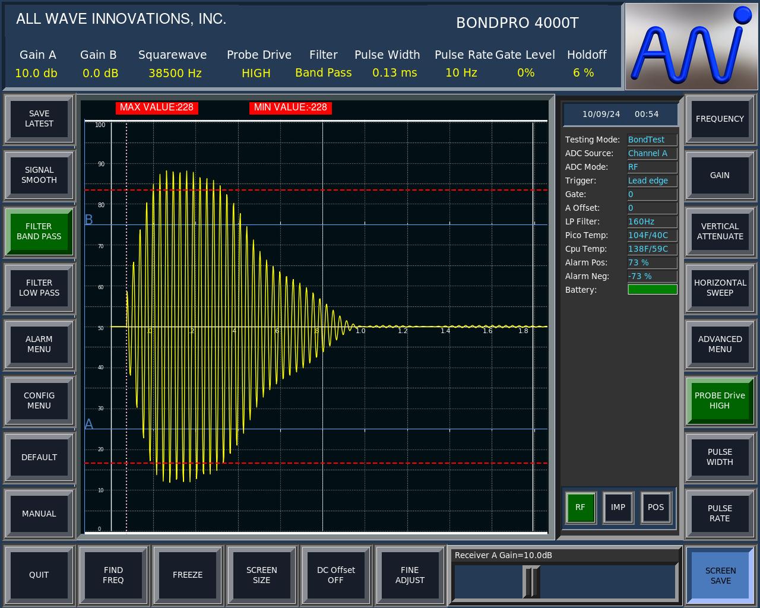Click Alarm Neg -73 % field
Image resolution: width=760 pixels, height=608 pixels.
[652, 276]
